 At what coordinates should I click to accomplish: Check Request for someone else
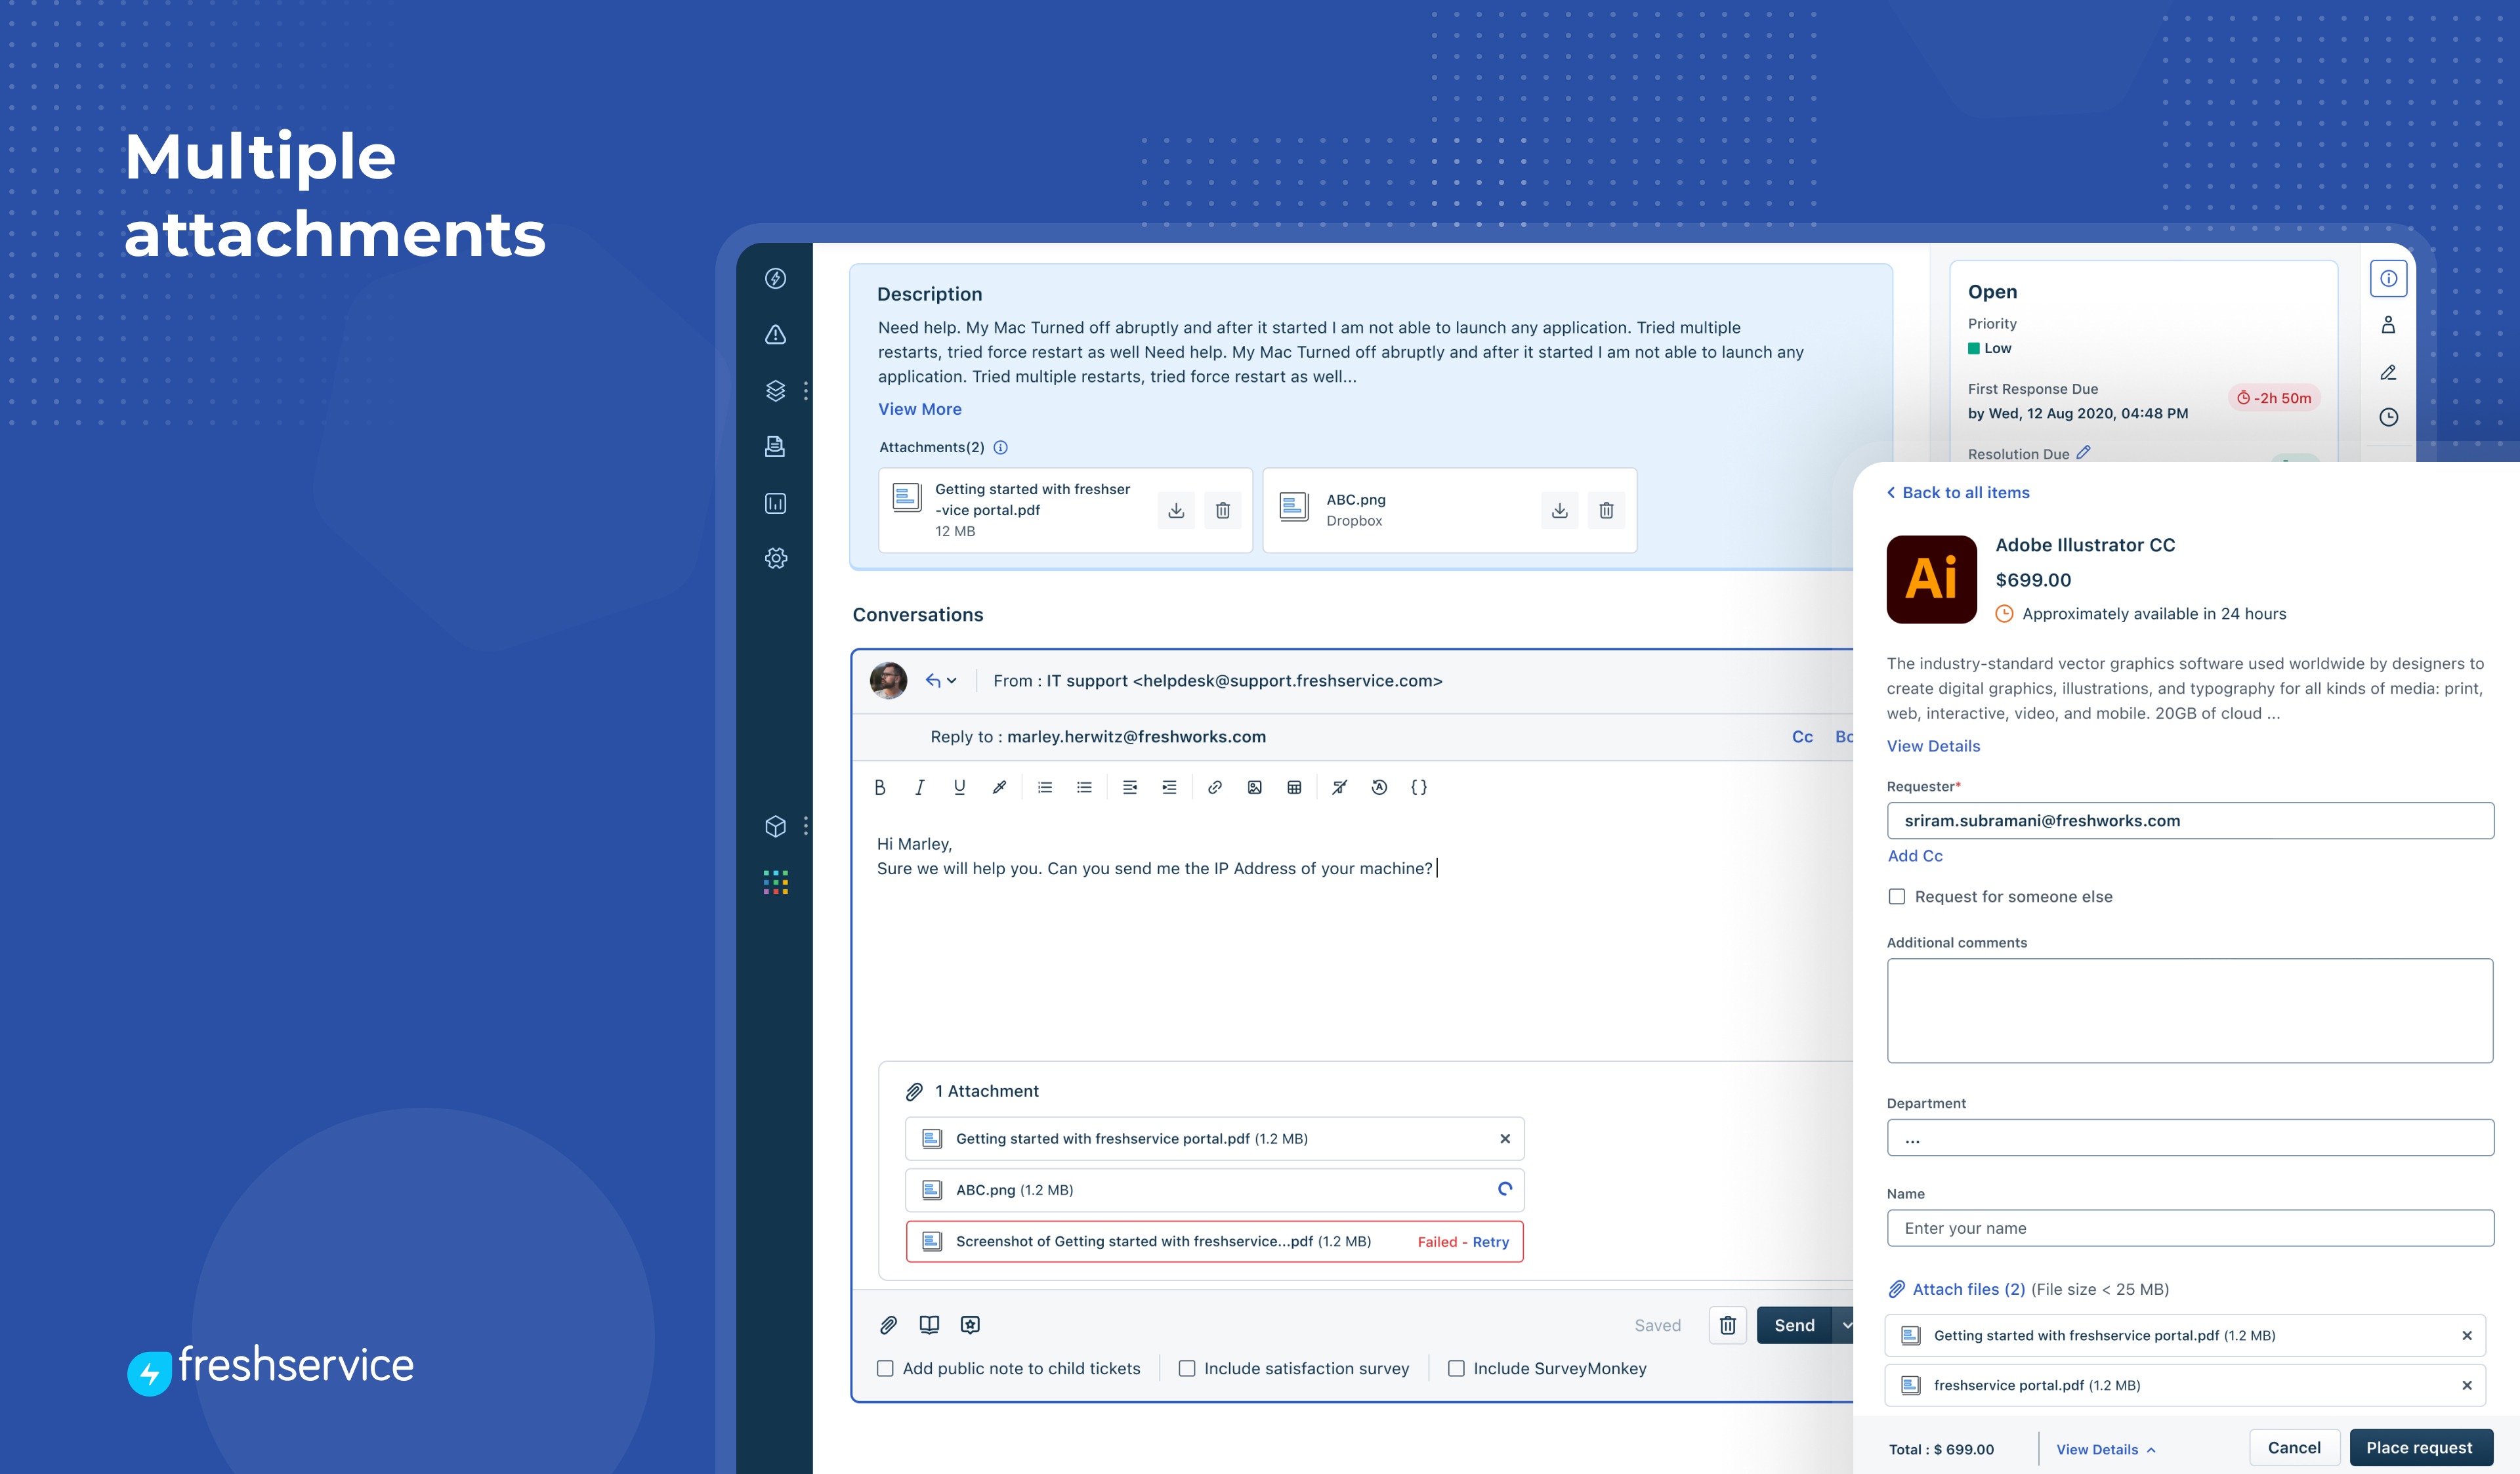coord(1896,896)
